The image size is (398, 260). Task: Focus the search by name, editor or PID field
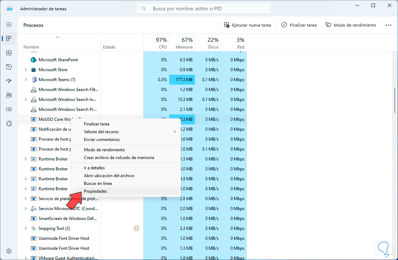203,9
